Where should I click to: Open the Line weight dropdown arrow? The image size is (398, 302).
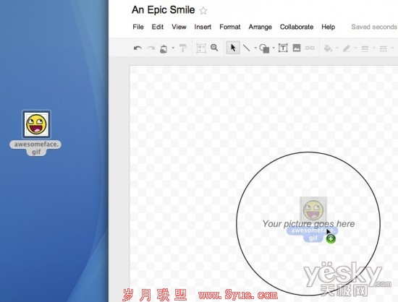tap(373, 48)
